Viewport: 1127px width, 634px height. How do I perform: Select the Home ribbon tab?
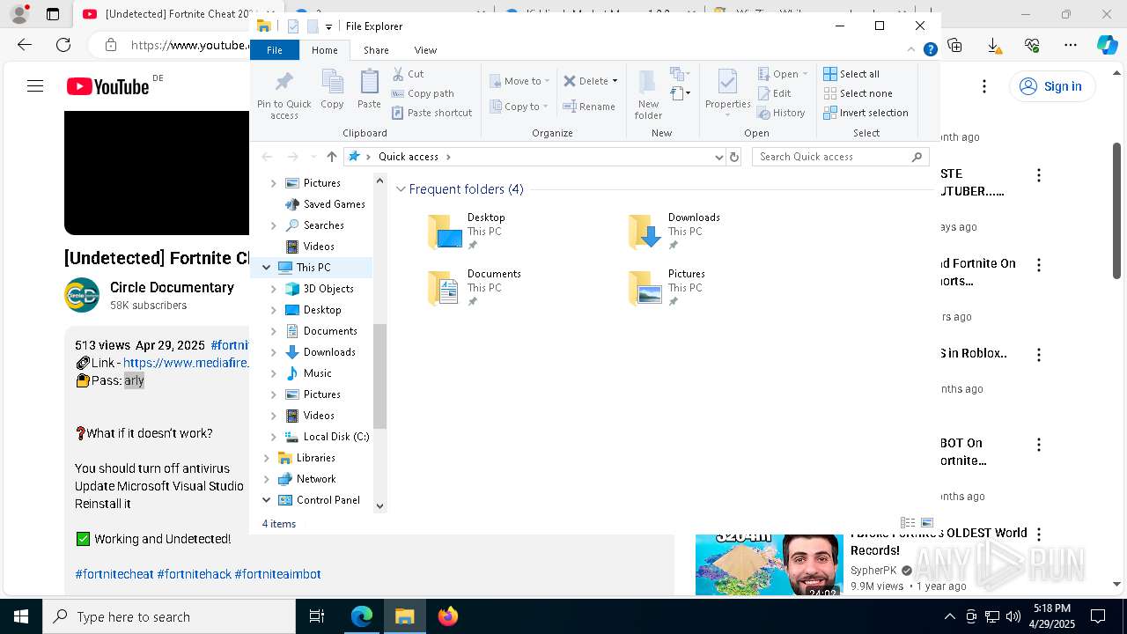pyautogui.click(x=324, y=50)
